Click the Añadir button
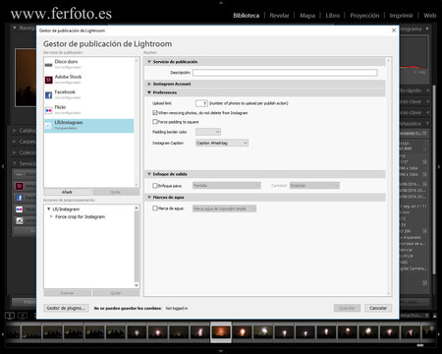Image resolution: width=442 pixels, height=354 pixels. point(67,192)
